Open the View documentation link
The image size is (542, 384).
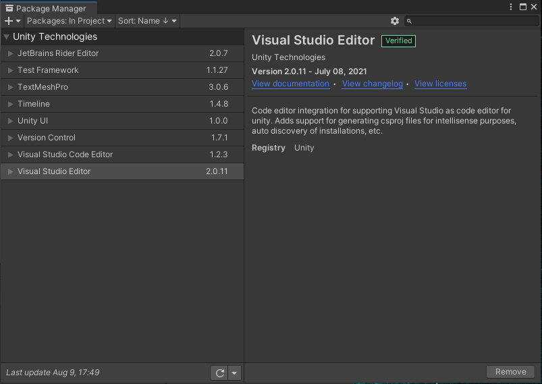pos(290,84)
